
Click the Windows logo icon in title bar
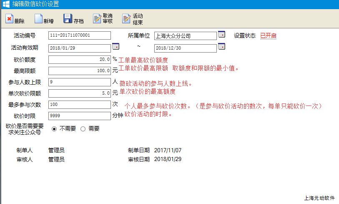point(6,4)
